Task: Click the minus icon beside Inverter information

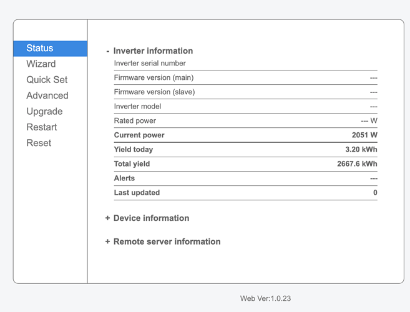Action: pos(108,51)
